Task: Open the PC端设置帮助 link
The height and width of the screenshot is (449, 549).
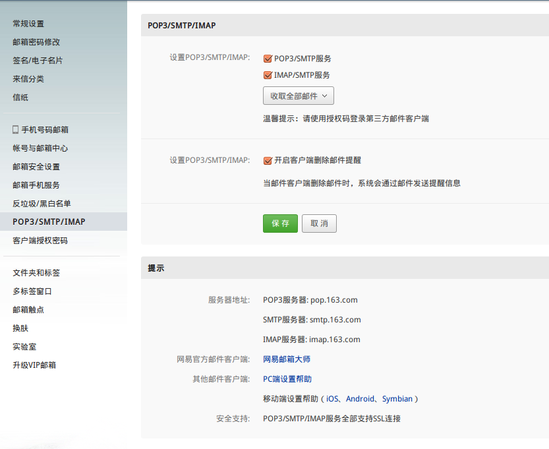Action: click(287, 379)
